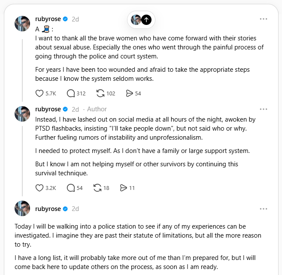This screenshot has width=282, height=275.
Task: Click rubyrose username on the third post
Action: pyautogui.click(x=48, y=209)
